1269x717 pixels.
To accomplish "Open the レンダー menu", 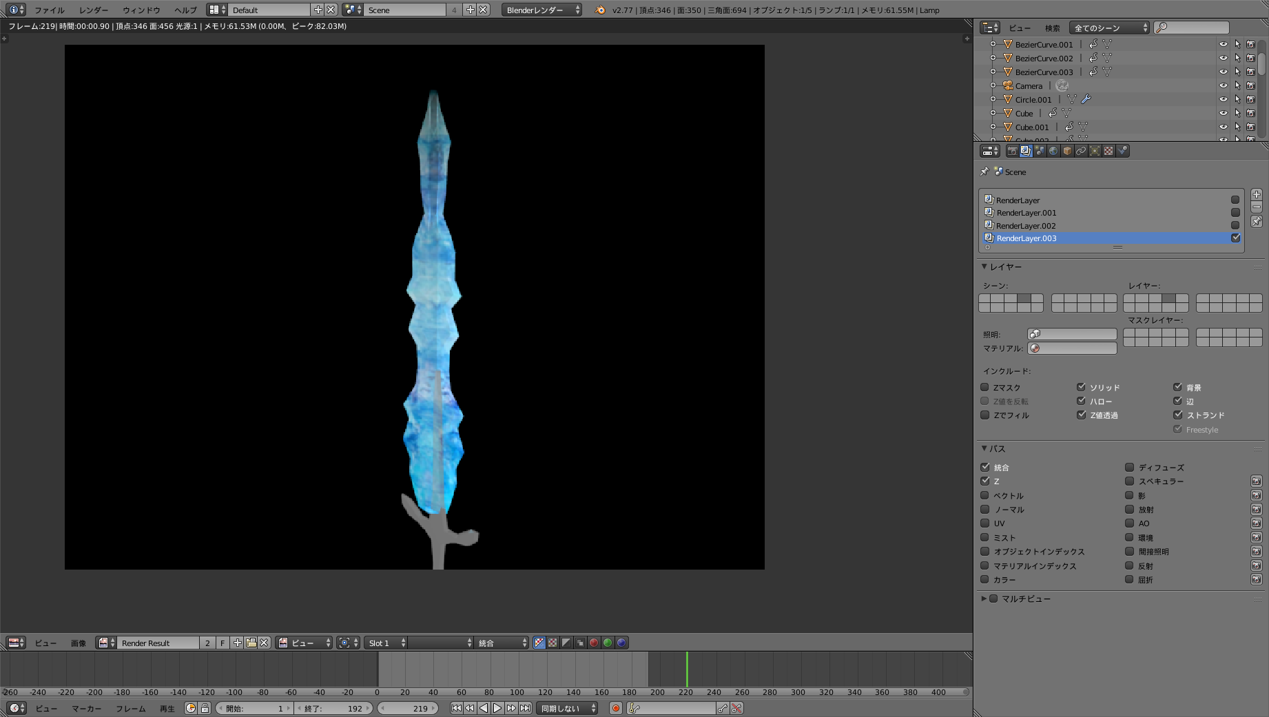I will (x=94, y=10).
